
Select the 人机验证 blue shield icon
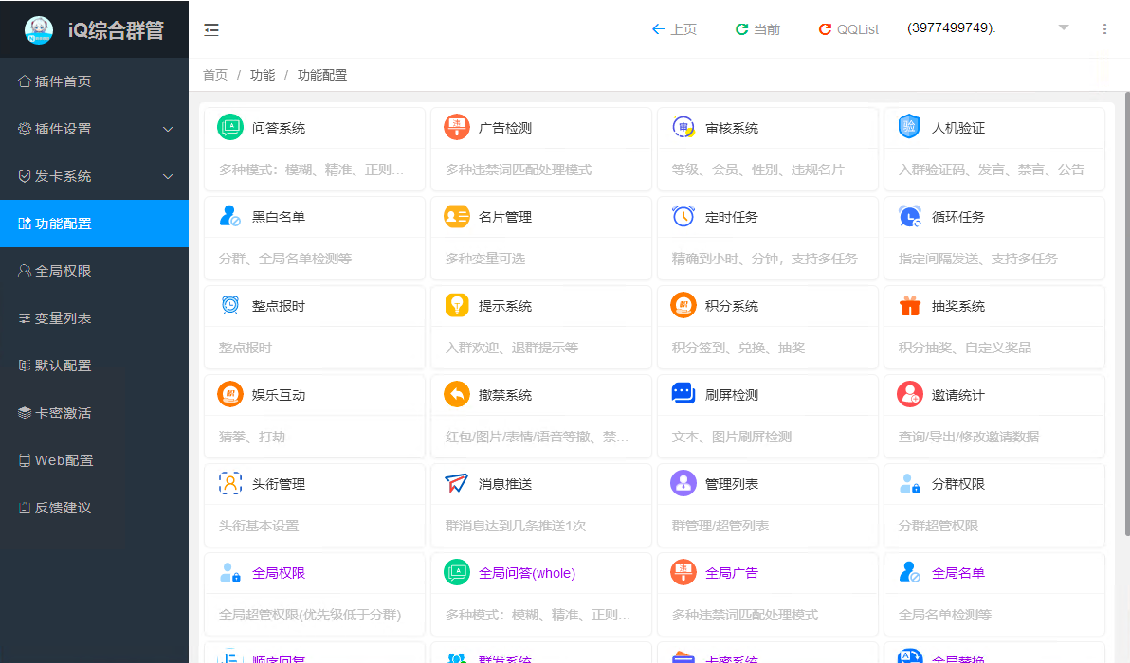pos(910,127)
